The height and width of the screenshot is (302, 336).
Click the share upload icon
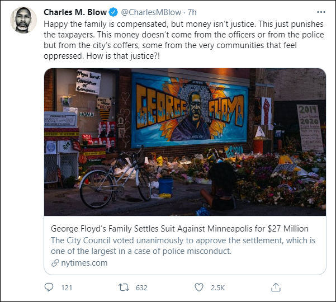275,287
